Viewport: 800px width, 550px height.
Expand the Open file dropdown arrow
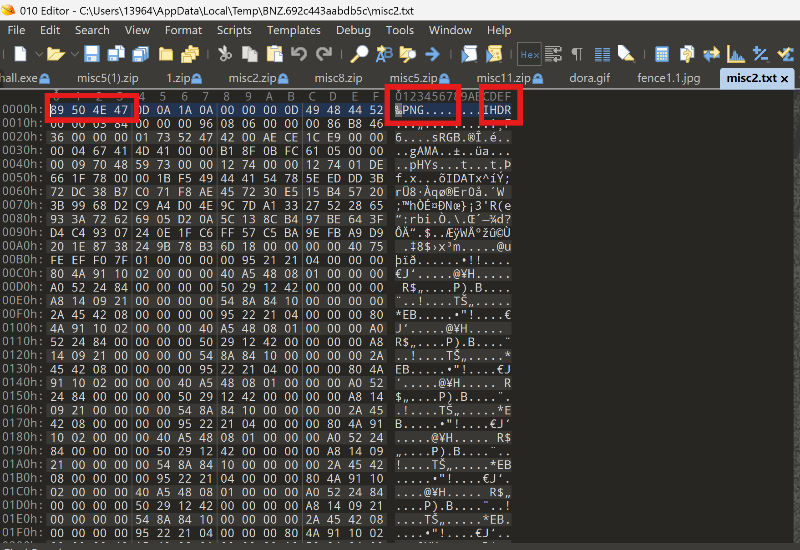coord(75,54)
